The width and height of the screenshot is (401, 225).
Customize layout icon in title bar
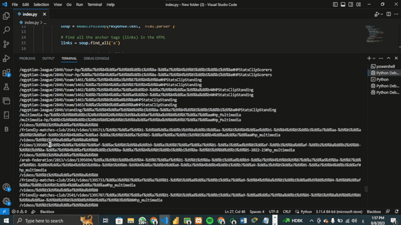tap(359, 4)
